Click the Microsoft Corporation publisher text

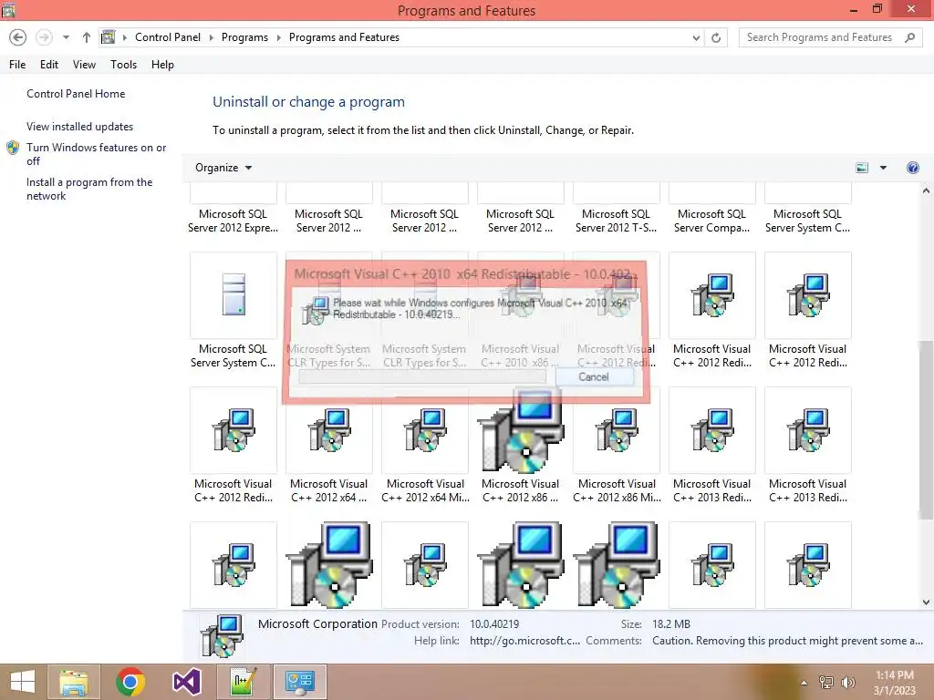coord(317,623)
